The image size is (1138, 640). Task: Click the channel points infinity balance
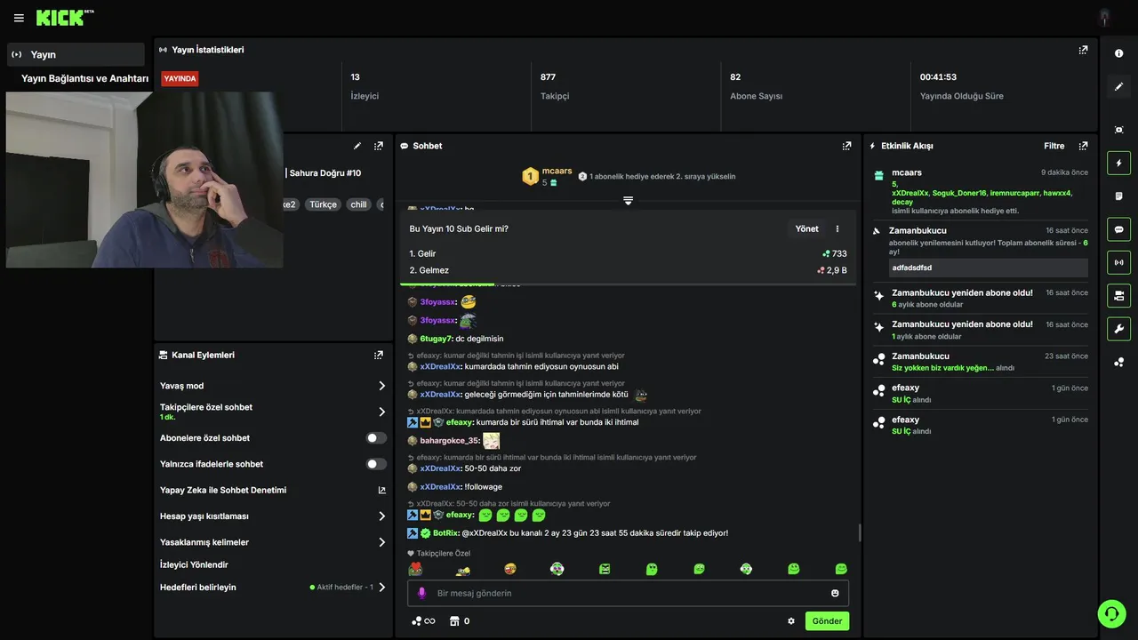tap(423, 621)
